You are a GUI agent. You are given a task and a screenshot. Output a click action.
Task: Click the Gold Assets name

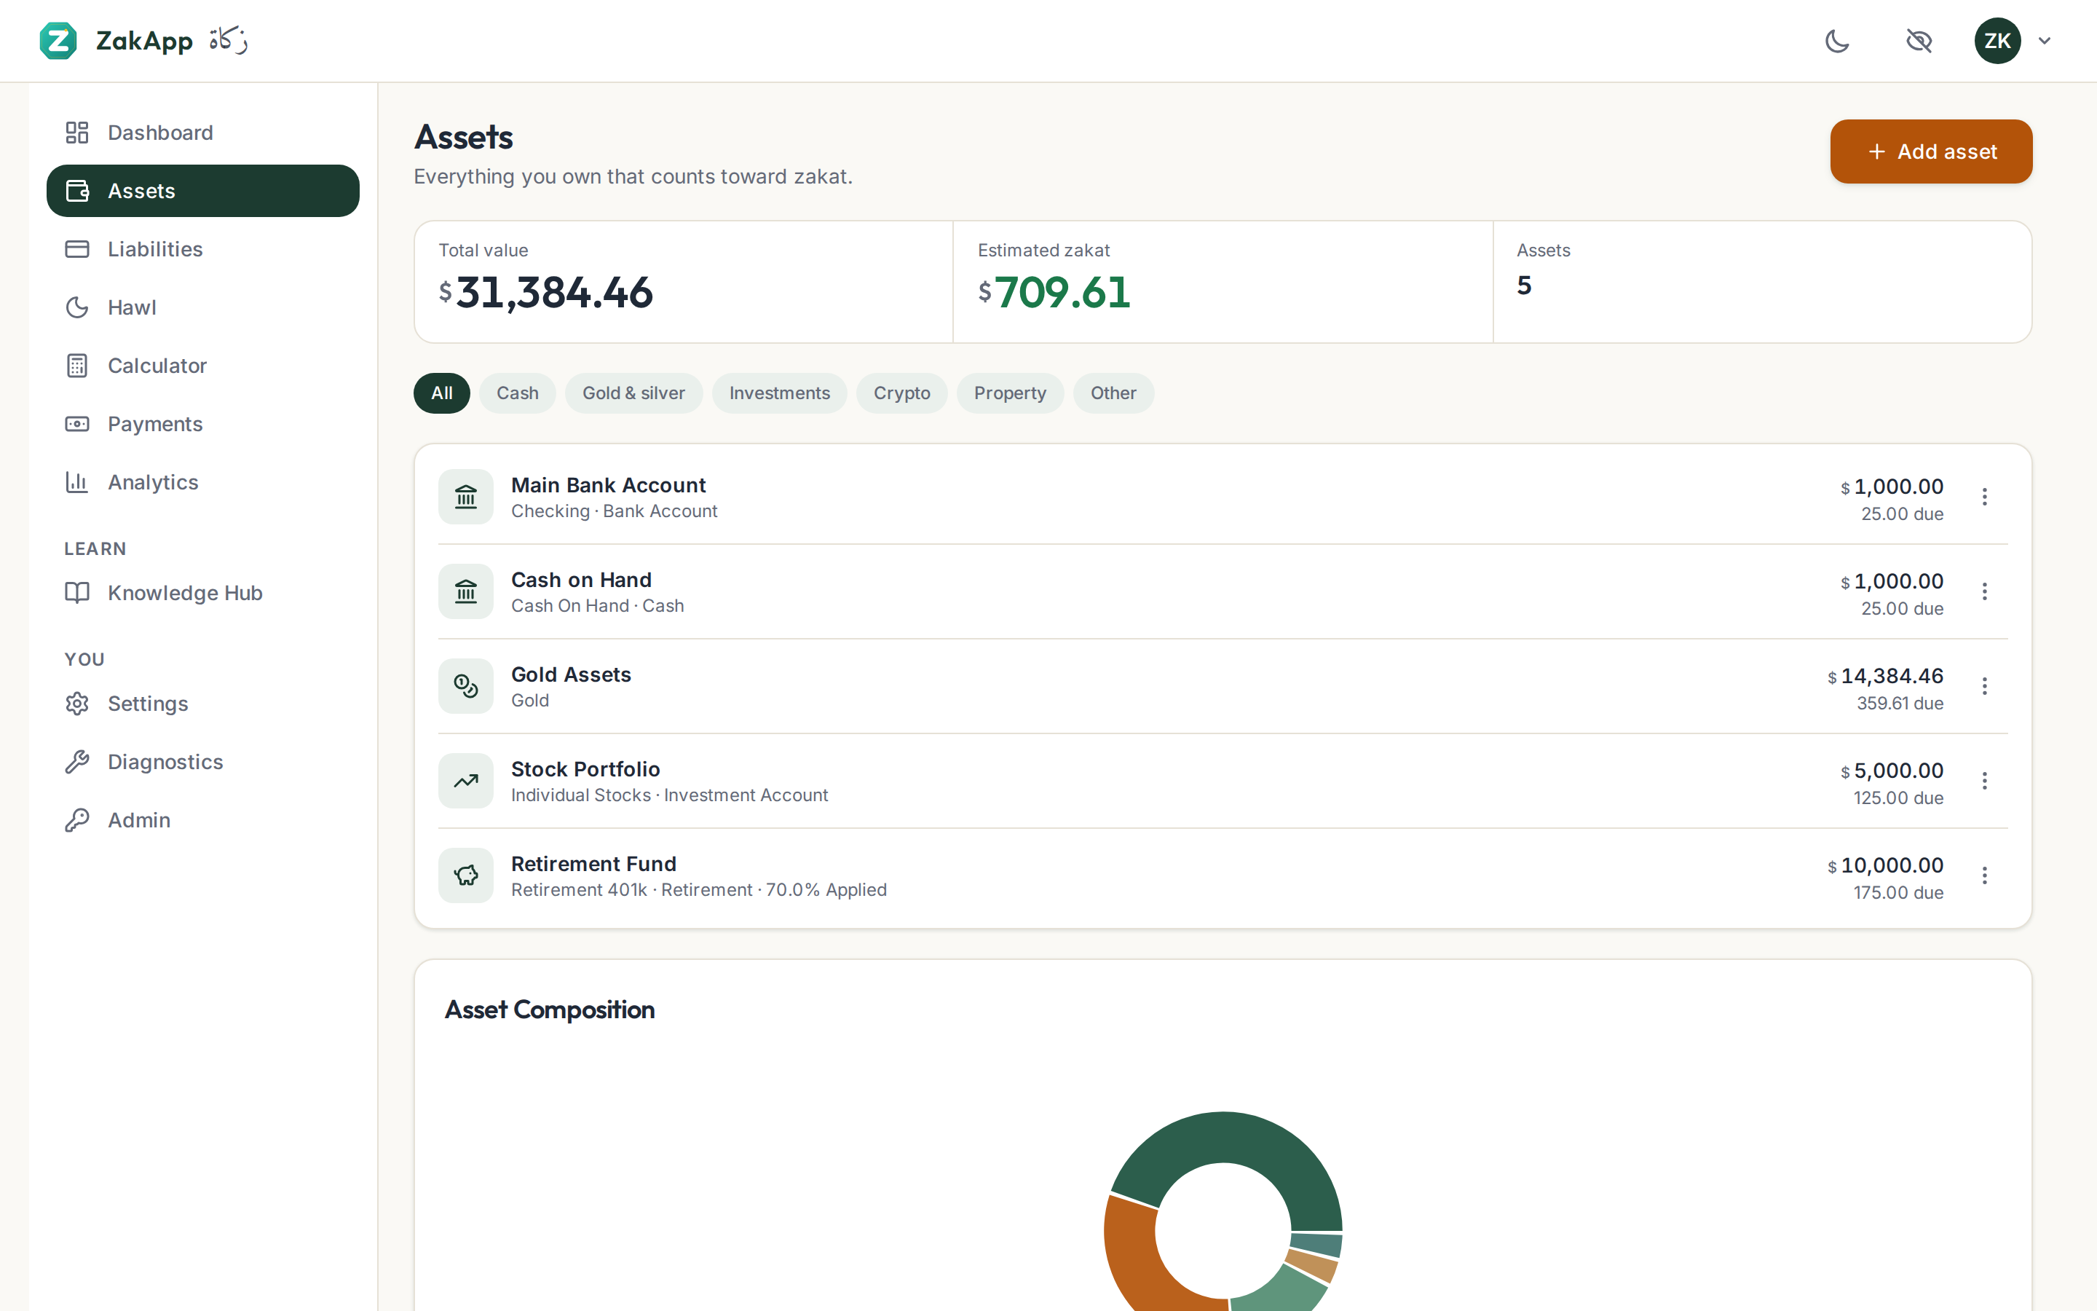tap(571, 674)
